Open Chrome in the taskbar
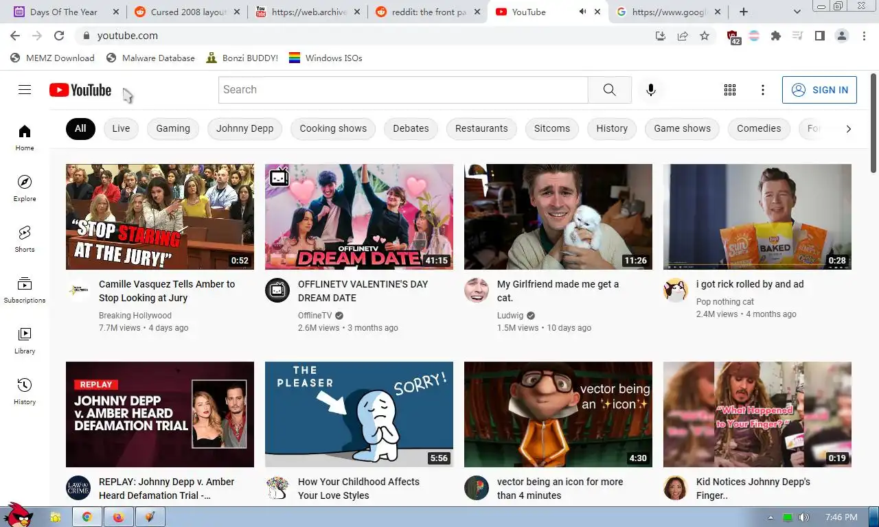Image resolution: width=879 pixels, height=527 pixels. tap(87, 517)
